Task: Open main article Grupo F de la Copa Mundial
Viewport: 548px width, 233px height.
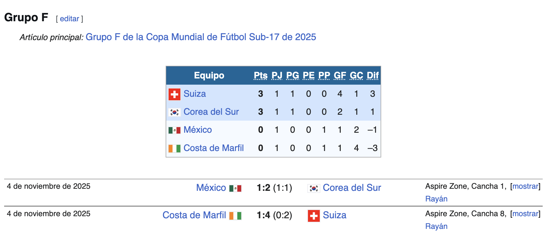Action: (x=200, y=37)
